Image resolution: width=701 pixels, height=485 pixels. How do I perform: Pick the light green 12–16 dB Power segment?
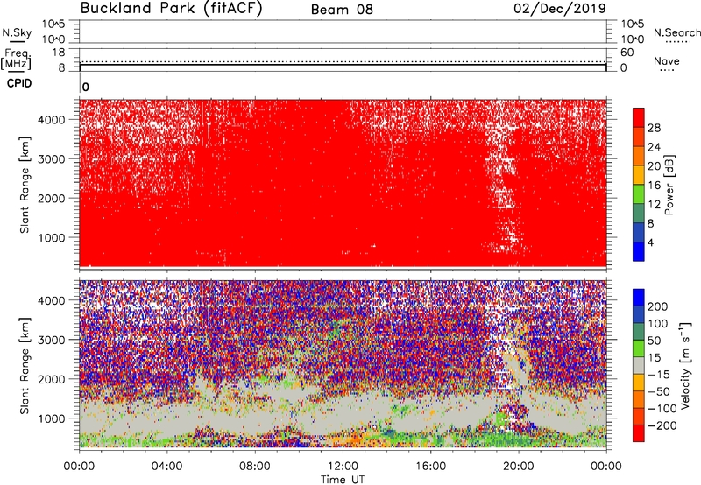point(639,193)
